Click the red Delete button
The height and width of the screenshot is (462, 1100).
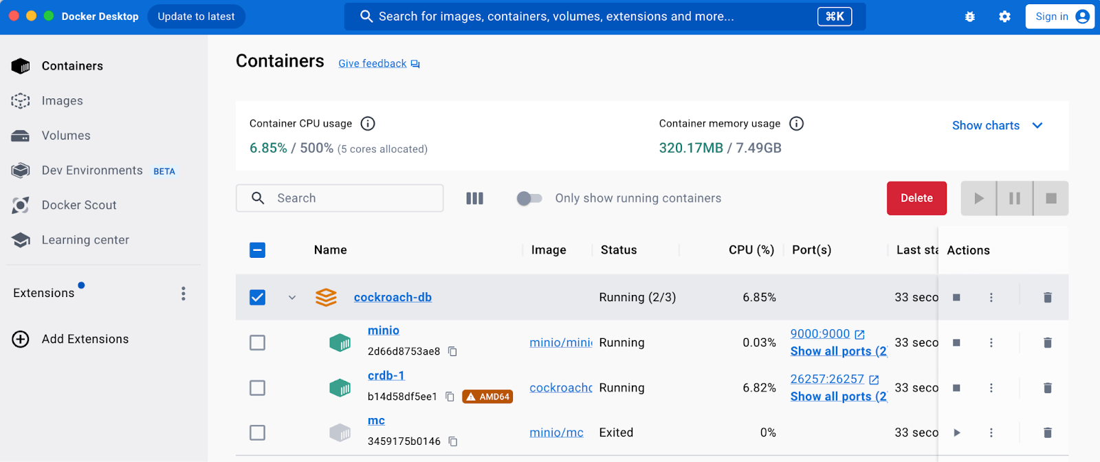(916, 198)
